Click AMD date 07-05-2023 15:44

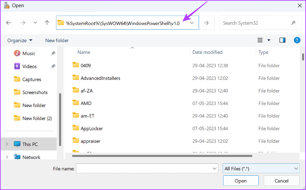click(210, 103)
